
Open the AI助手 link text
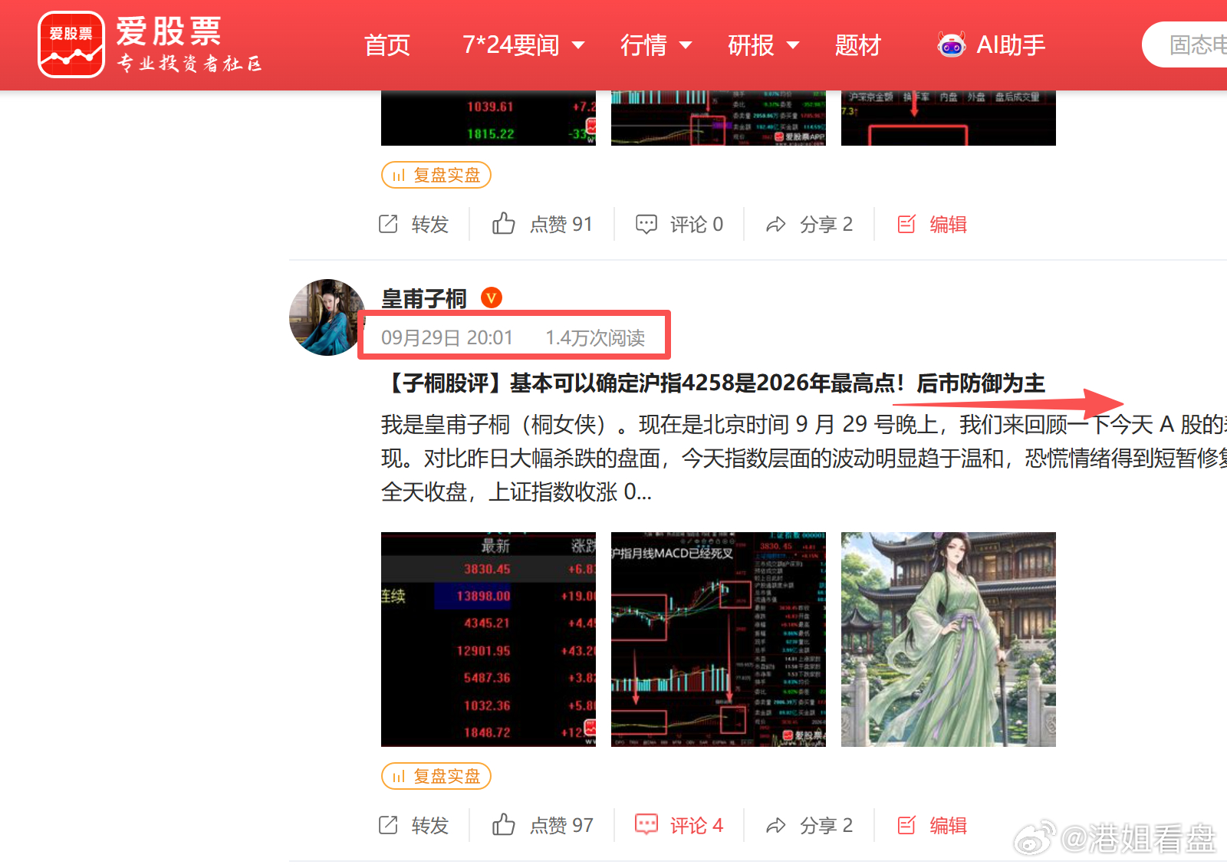click(x=1011, y=45)
